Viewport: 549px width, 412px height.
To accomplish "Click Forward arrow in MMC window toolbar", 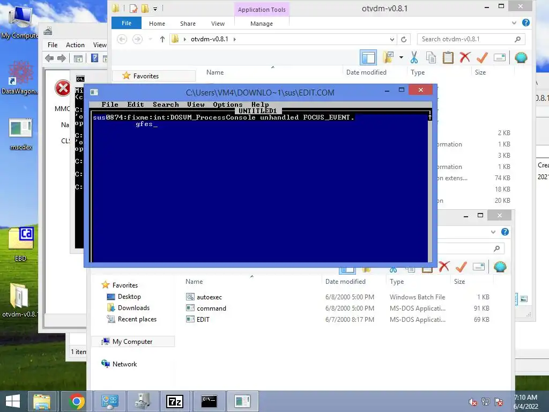I will [x=62, y=58].
